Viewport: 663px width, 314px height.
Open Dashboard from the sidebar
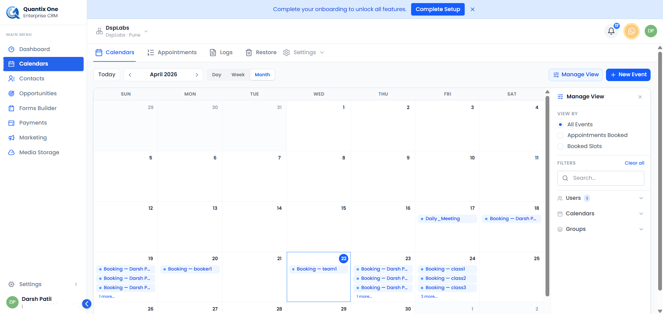[x=44, y=49]
